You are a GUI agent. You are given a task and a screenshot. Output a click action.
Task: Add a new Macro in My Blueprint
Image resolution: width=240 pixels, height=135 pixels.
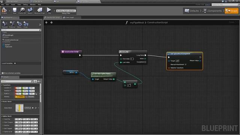(19, 24)
